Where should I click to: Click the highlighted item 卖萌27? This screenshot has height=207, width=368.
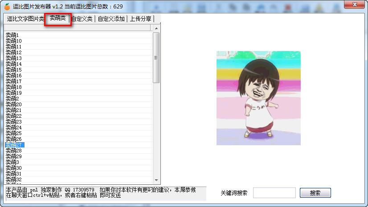click(15, 145)
